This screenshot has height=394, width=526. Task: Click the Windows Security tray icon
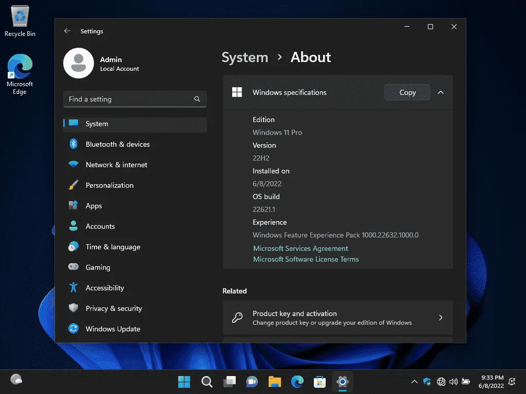point(427,382)
